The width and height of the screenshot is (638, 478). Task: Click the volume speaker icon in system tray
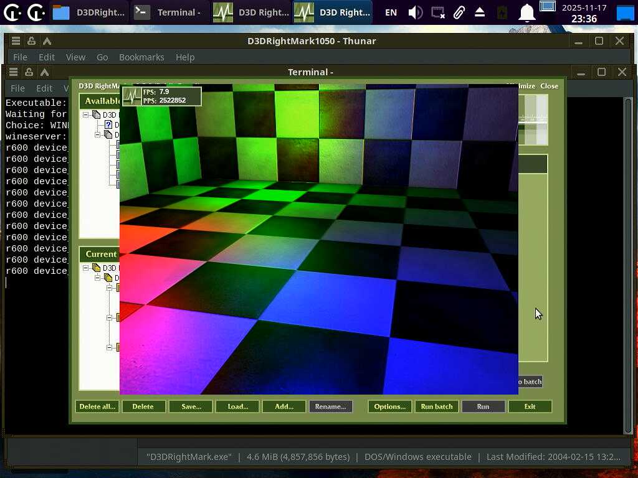[x=415, y=12]
